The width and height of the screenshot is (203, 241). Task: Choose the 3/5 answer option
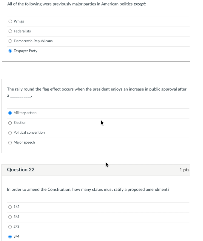click(x=10, y=217)
